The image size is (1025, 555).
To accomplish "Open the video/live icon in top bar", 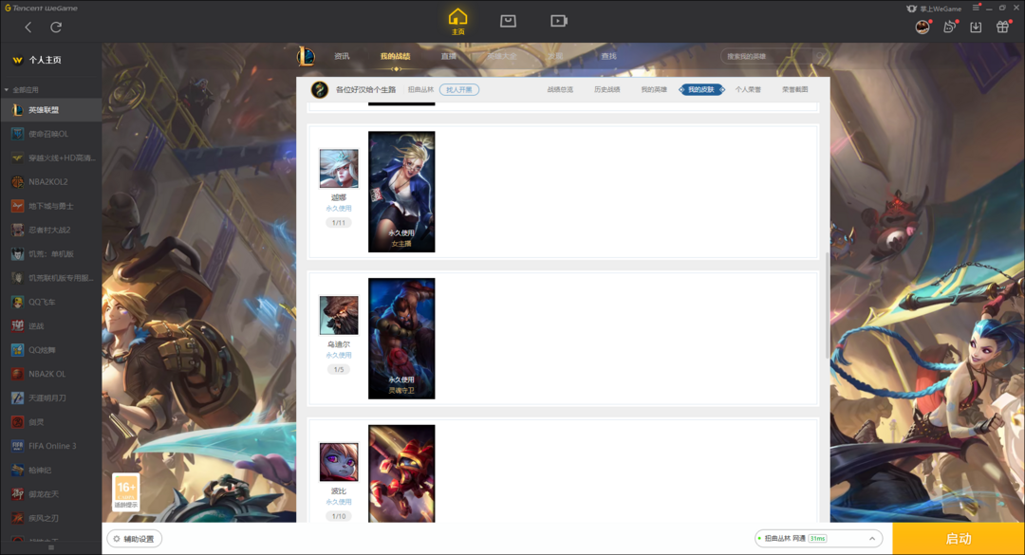I will (558, 21).
